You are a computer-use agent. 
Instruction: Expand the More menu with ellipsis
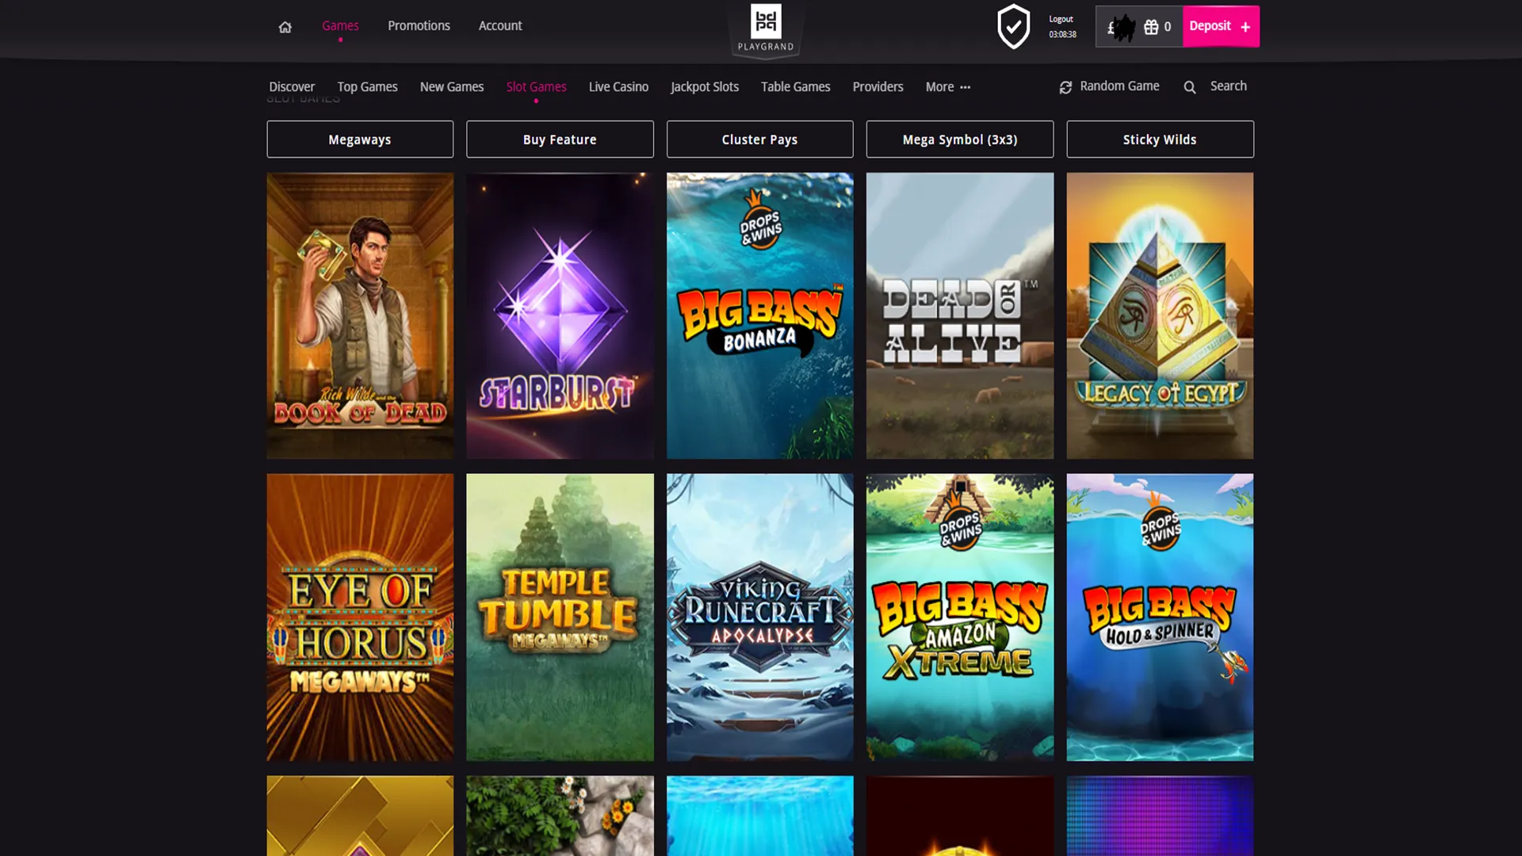tap(947, 86)
